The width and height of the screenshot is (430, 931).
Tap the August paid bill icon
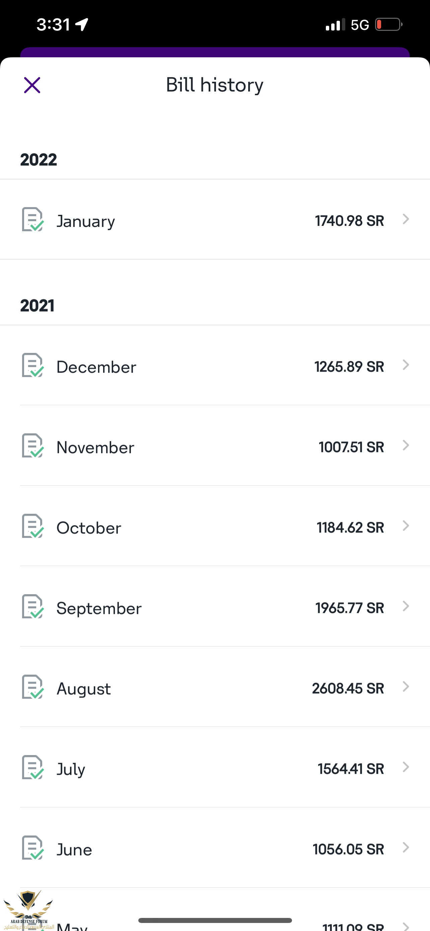(32, 687)
